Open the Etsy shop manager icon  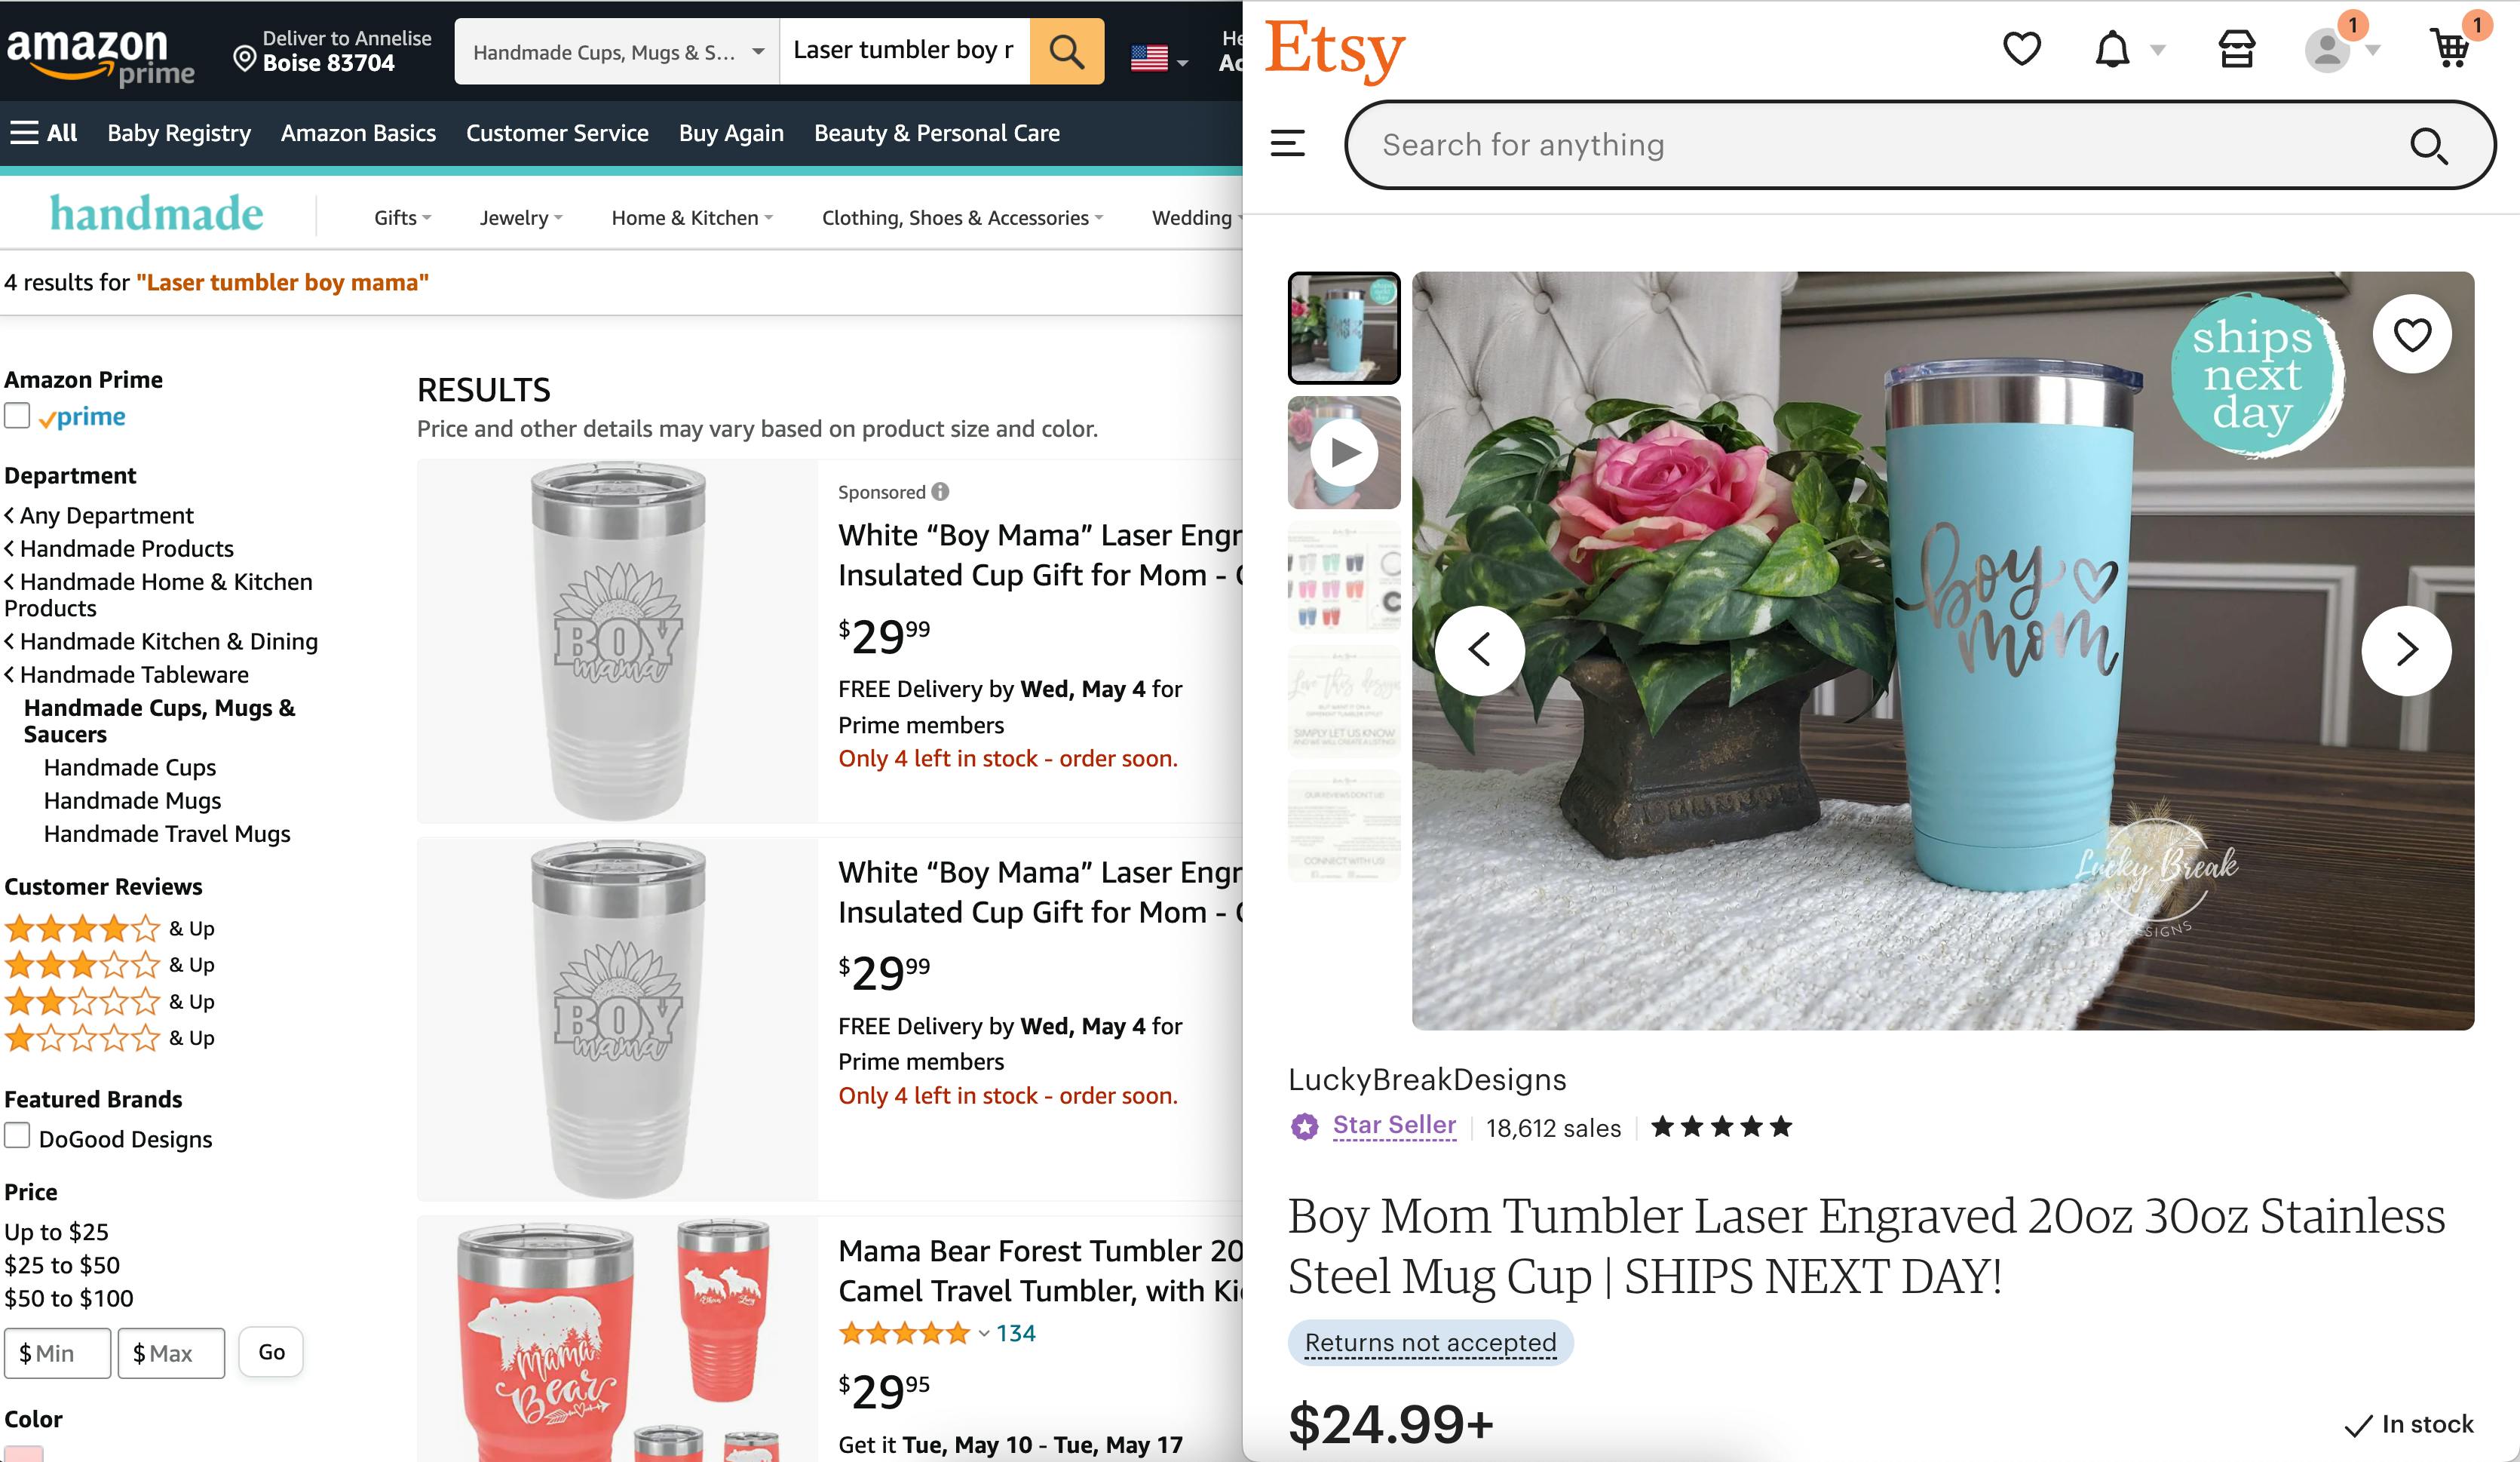click(x=2238, y=49)
